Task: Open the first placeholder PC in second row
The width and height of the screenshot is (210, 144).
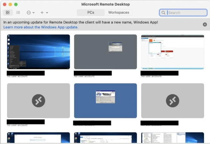Action: (x=39, y=101)
